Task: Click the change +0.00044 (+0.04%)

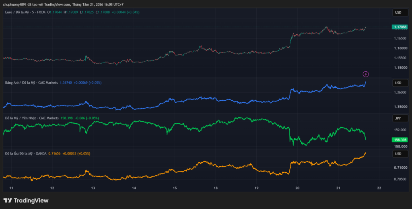Action: 126,12
